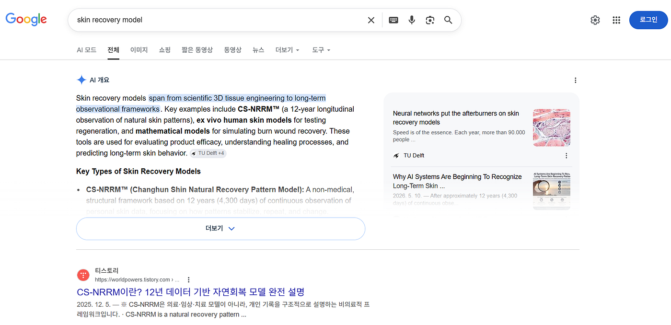
Task: Click inside the search field text
Action: click(110, 20)
